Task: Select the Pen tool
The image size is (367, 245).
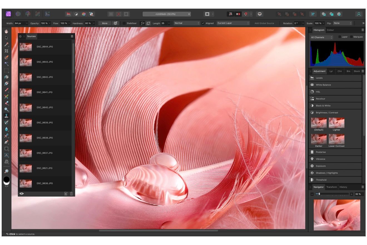Action: coord(6,142)
